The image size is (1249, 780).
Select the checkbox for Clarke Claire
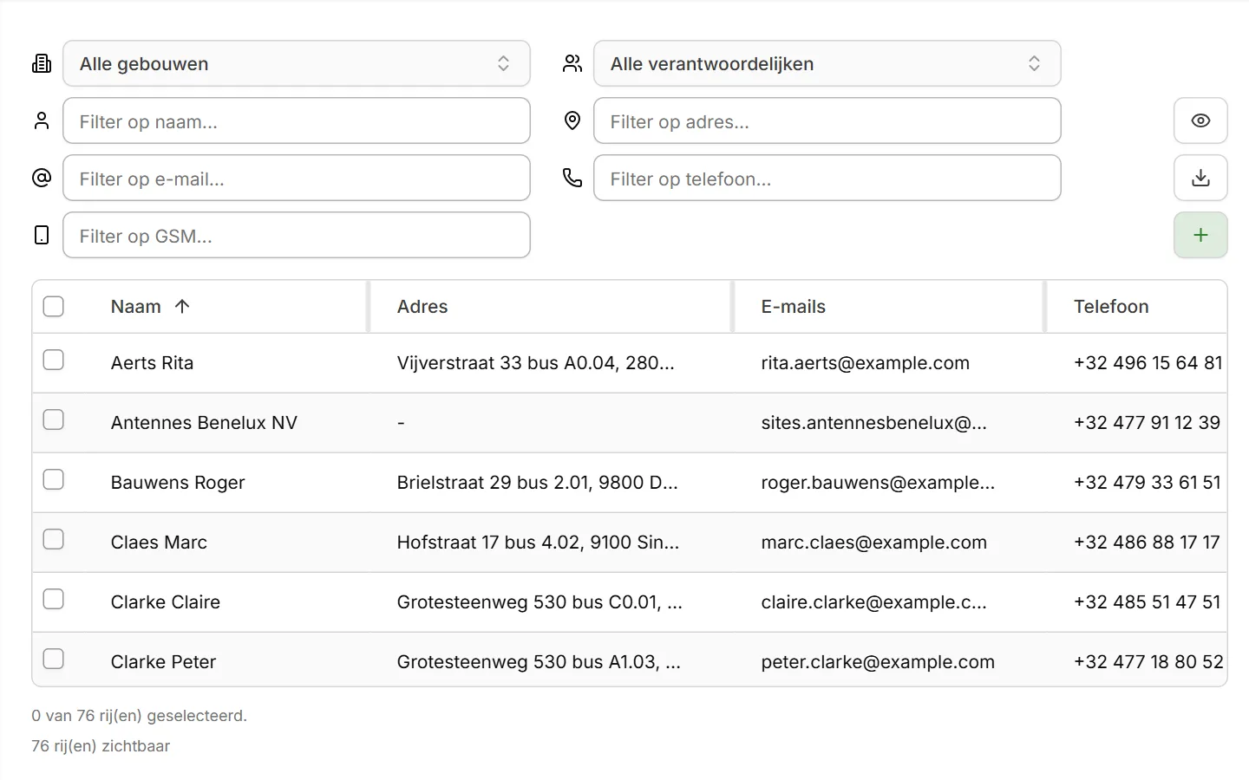pyautogui.click(x=54, y=599)
